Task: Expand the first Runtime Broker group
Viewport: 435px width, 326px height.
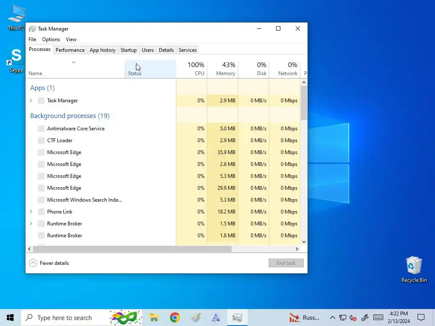Action: (x=31, y=224)
